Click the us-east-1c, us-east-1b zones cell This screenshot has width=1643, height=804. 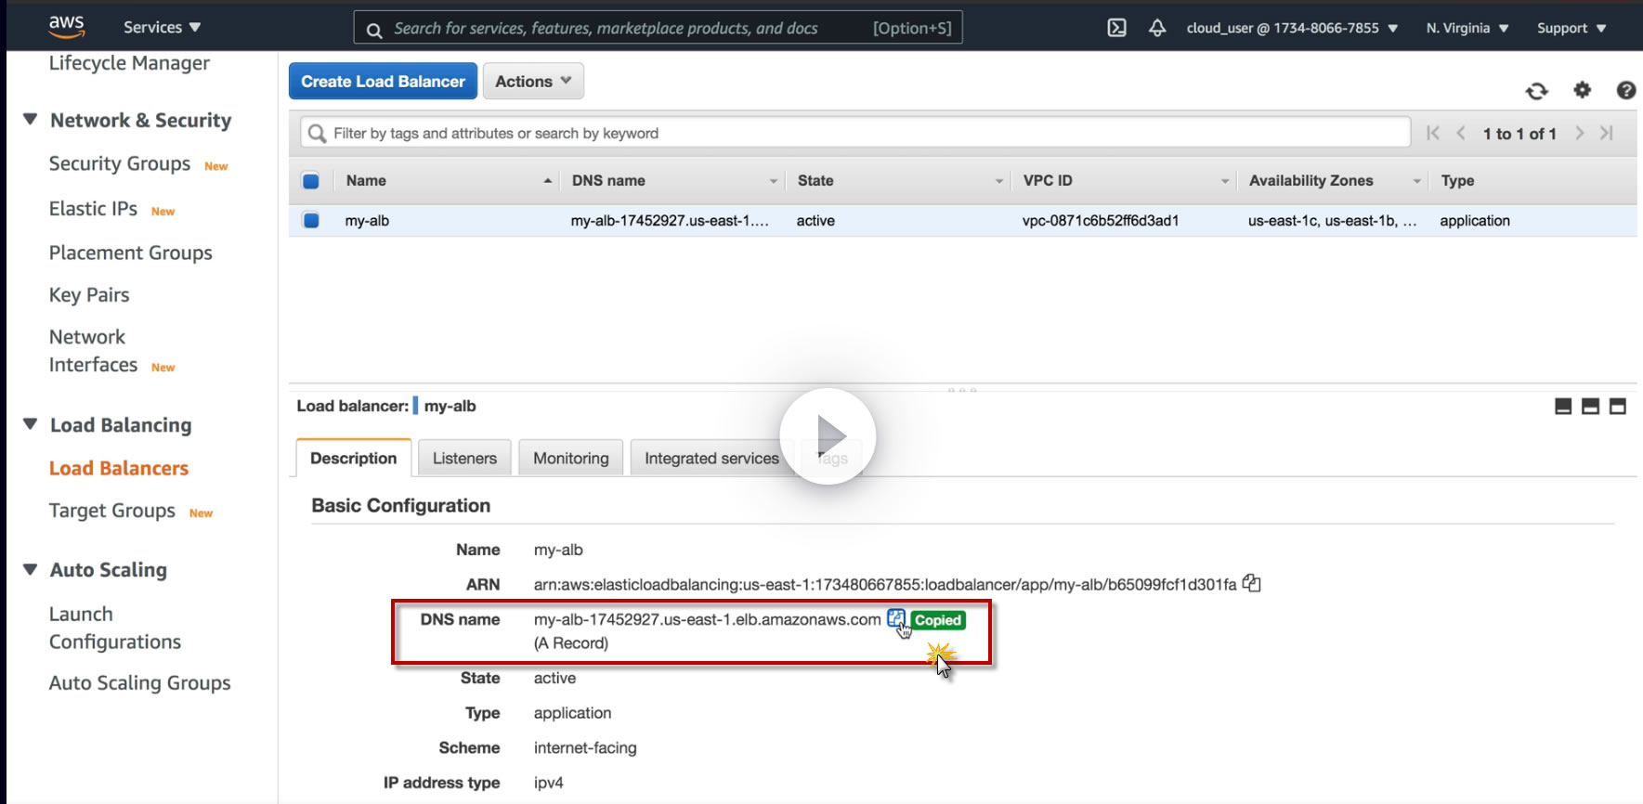click(x=1332, y=221)
